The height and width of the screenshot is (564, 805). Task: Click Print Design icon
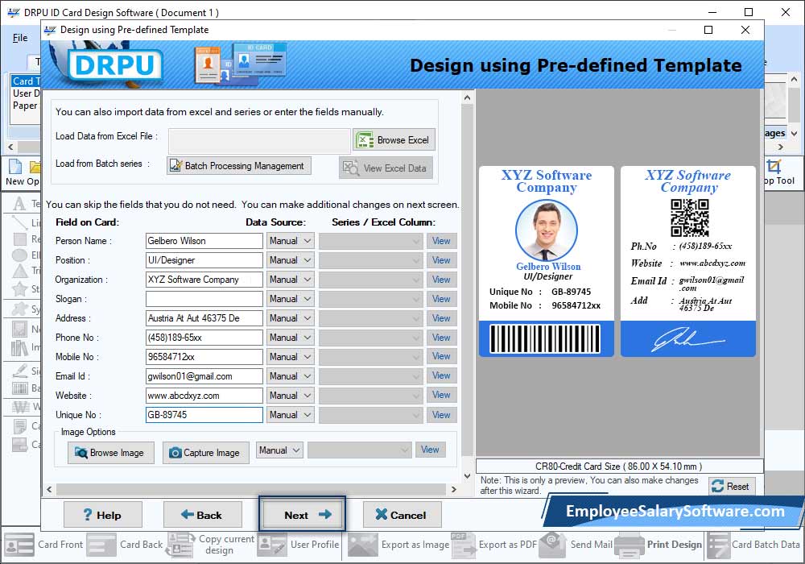coord(629,545)
